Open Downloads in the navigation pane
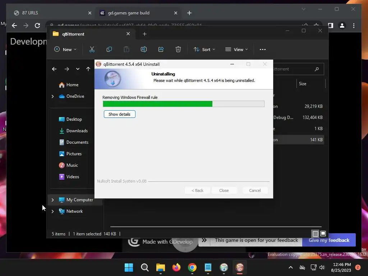The image size is (368, 276). pos(77,131)
